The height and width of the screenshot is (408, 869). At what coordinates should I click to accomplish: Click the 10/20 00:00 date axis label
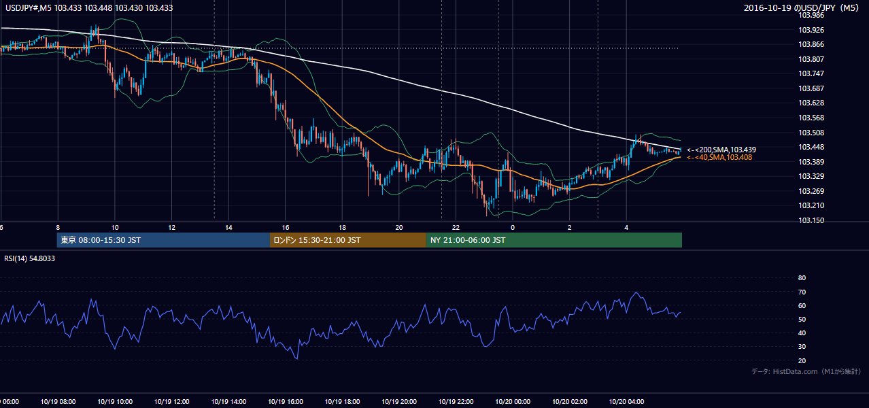point(513,402)
